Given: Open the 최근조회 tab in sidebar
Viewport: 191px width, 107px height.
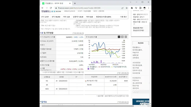Looking at the screenshot, I should coord(141,43).
